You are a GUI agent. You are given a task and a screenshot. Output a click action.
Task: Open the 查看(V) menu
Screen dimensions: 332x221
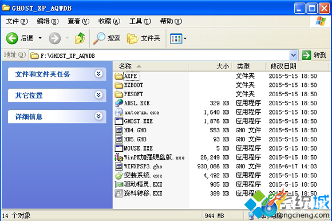pos(78,21)
